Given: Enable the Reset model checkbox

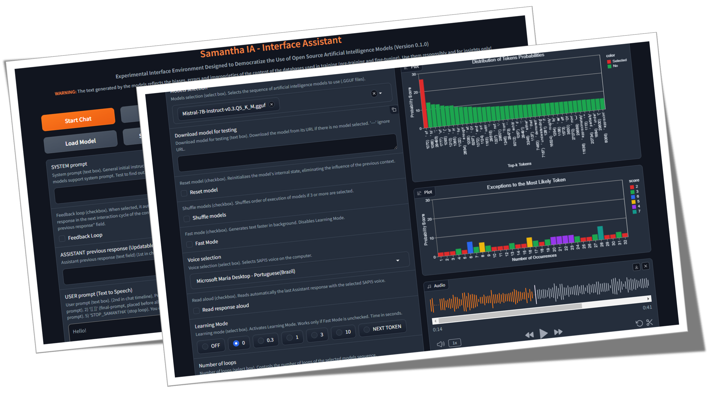Looking at the screenshot, I should 184,193.
